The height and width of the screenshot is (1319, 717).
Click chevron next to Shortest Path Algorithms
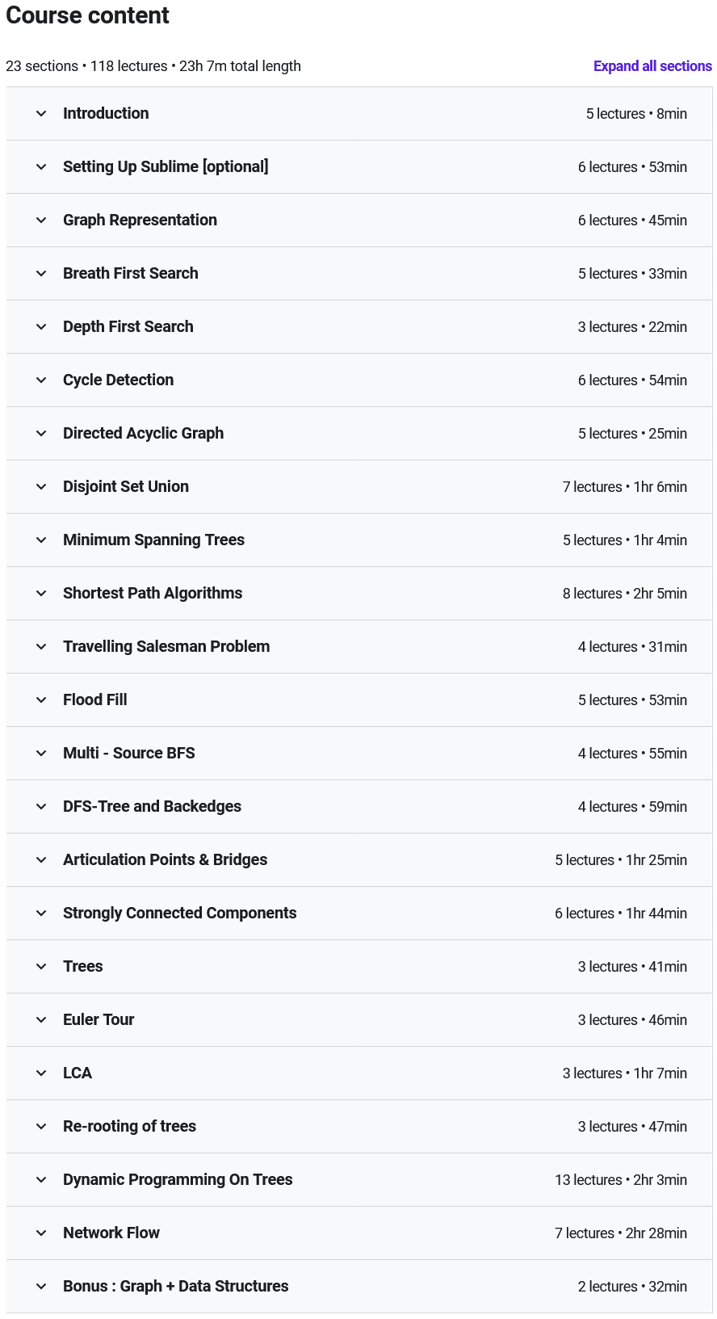41,594
